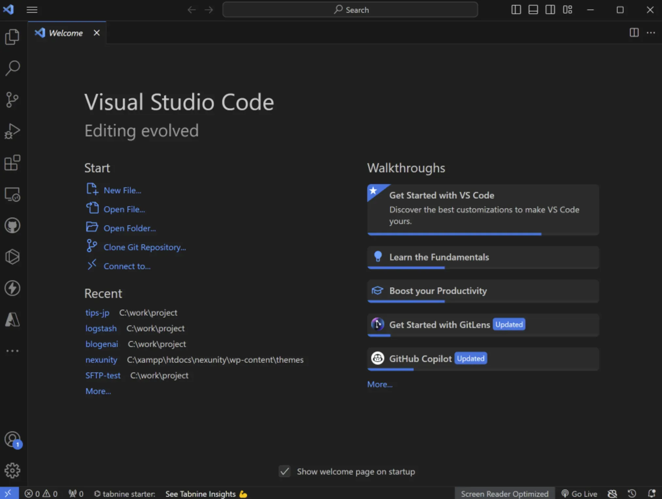Open the Source Control view
Screen dimensions: 662x499
(x=12, y=100)
